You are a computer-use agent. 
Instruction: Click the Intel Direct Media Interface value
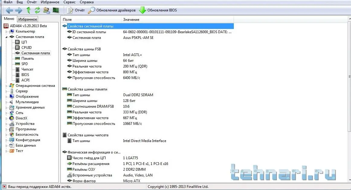point(145,141)
